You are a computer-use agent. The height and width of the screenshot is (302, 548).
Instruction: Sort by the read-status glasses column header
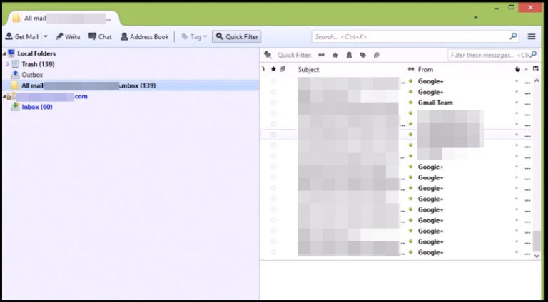point(411,69)
